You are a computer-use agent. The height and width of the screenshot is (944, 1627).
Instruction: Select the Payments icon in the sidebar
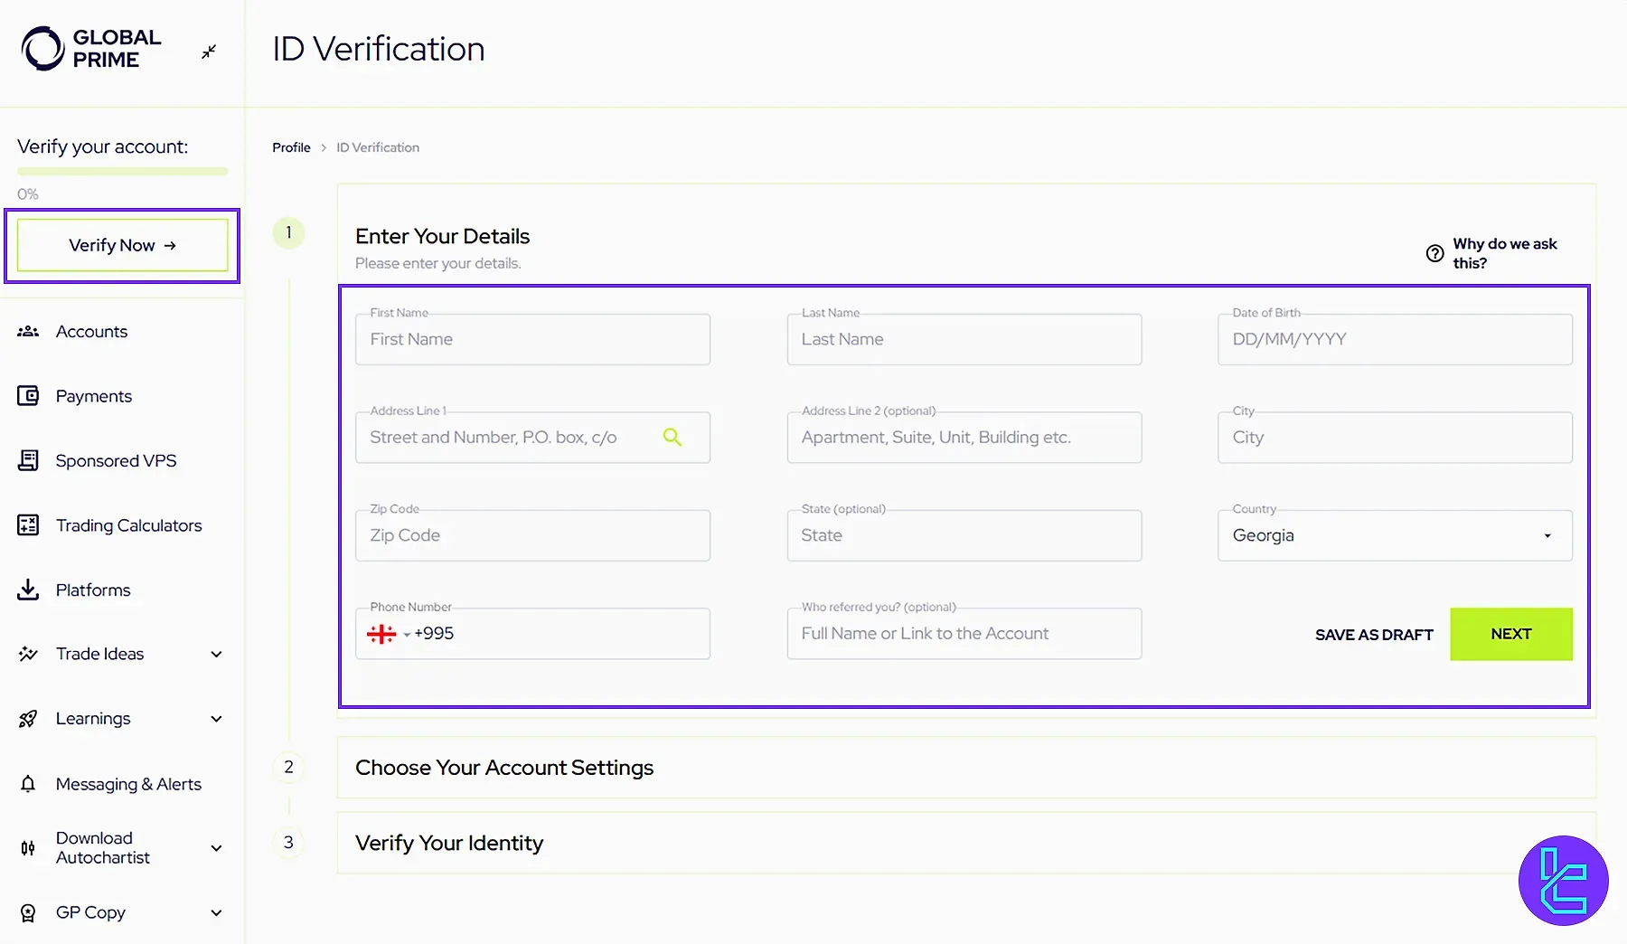point(28,395)
